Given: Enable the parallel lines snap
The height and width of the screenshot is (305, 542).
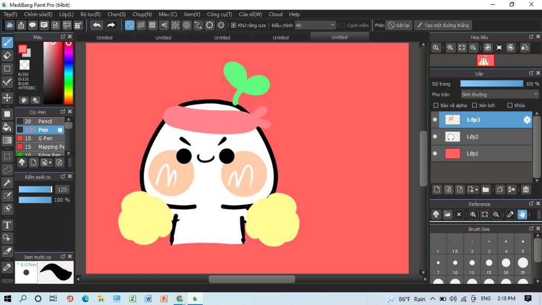Looking at the screenshot, I should click(x=141, y=25).
